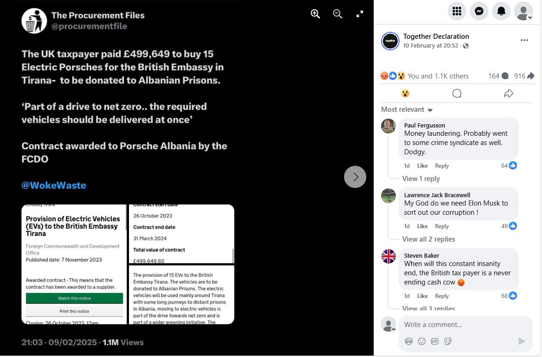Open Together Declaration page link
The width and height of the screenshot is (542, 357).
[x=436, y=36]
